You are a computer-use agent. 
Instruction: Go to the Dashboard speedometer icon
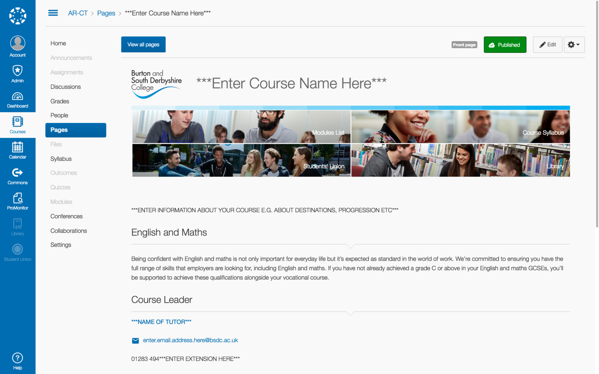click(17, 96)
